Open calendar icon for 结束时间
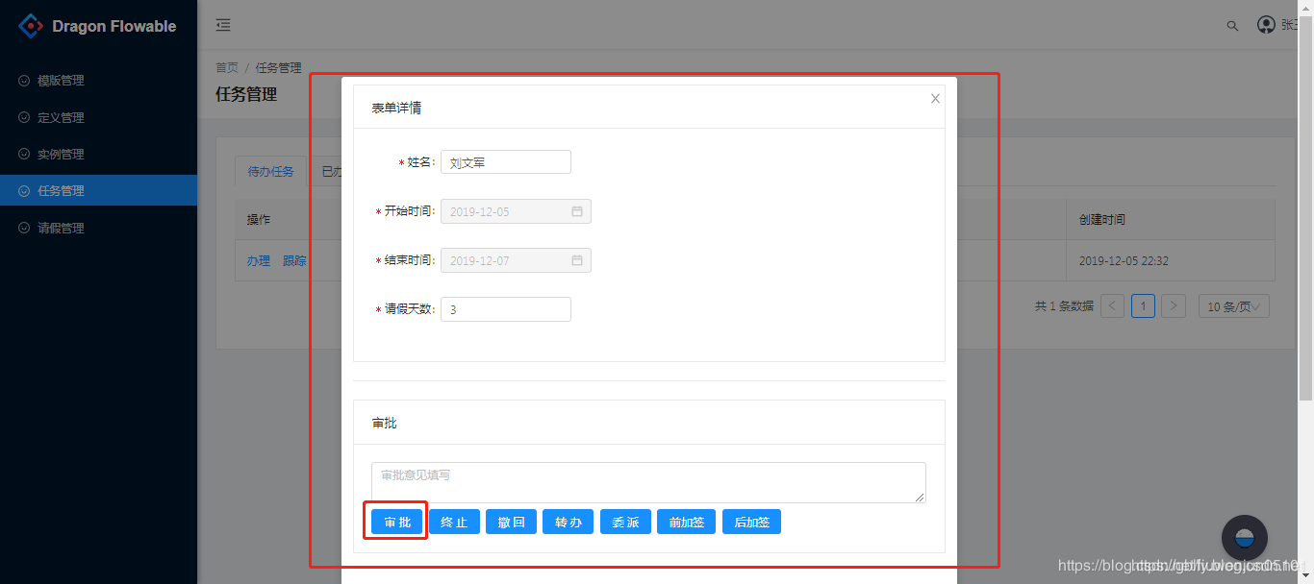Image resolution: width=1314 pixels, height=584 pixels. [x=577, y=260]
